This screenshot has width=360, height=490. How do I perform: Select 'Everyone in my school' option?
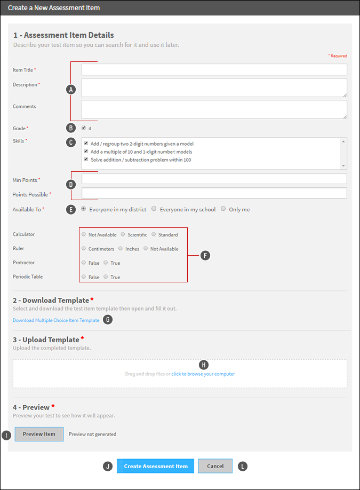pos(154,209)
